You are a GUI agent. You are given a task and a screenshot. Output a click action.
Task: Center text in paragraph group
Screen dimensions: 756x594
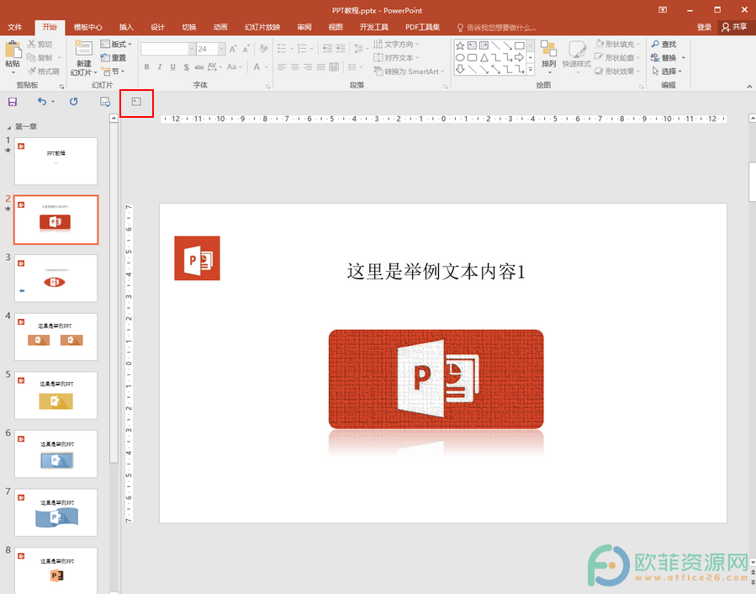point(295,67)
